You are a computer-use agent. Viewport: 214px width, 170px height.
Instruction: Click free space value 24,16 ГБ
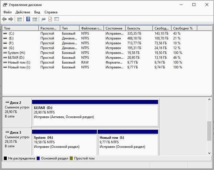point(160,48)
